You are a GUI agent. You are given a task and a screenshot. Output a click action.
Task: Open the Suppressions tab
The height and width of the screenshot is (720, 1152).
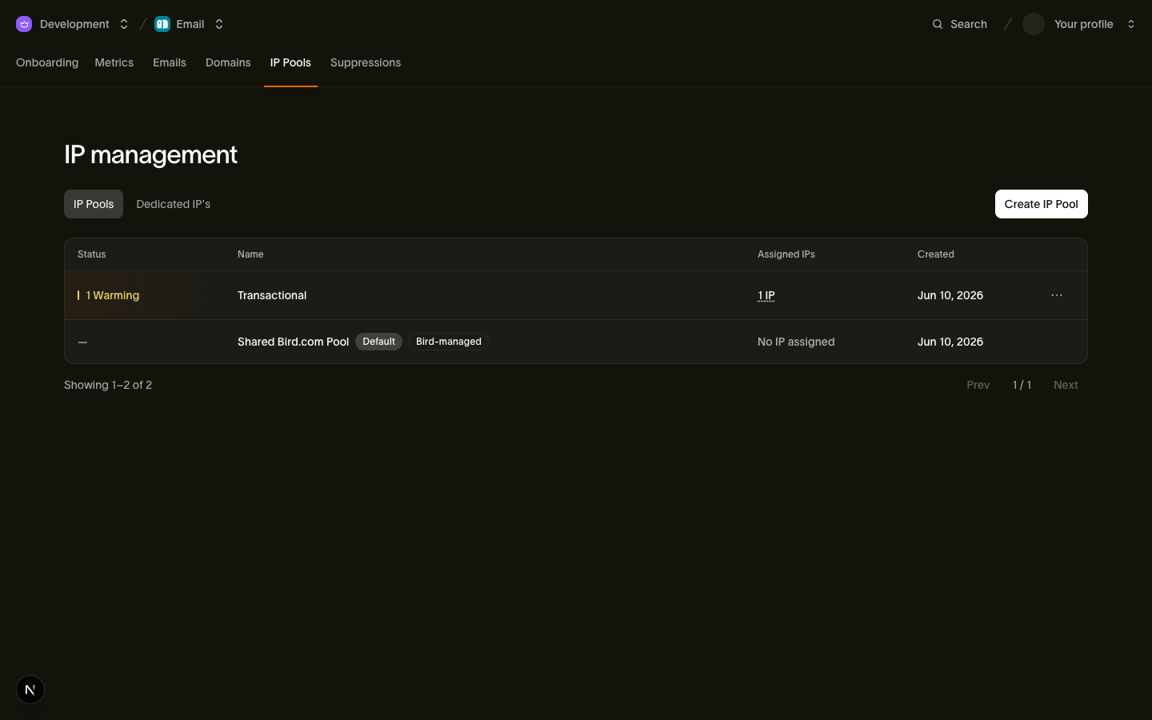(366, 62)
